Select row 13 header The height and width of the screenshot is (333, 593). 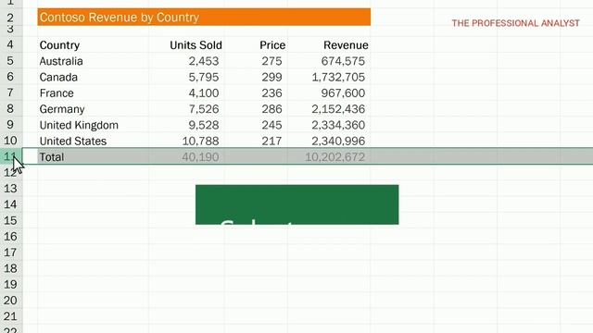point(11,189)
